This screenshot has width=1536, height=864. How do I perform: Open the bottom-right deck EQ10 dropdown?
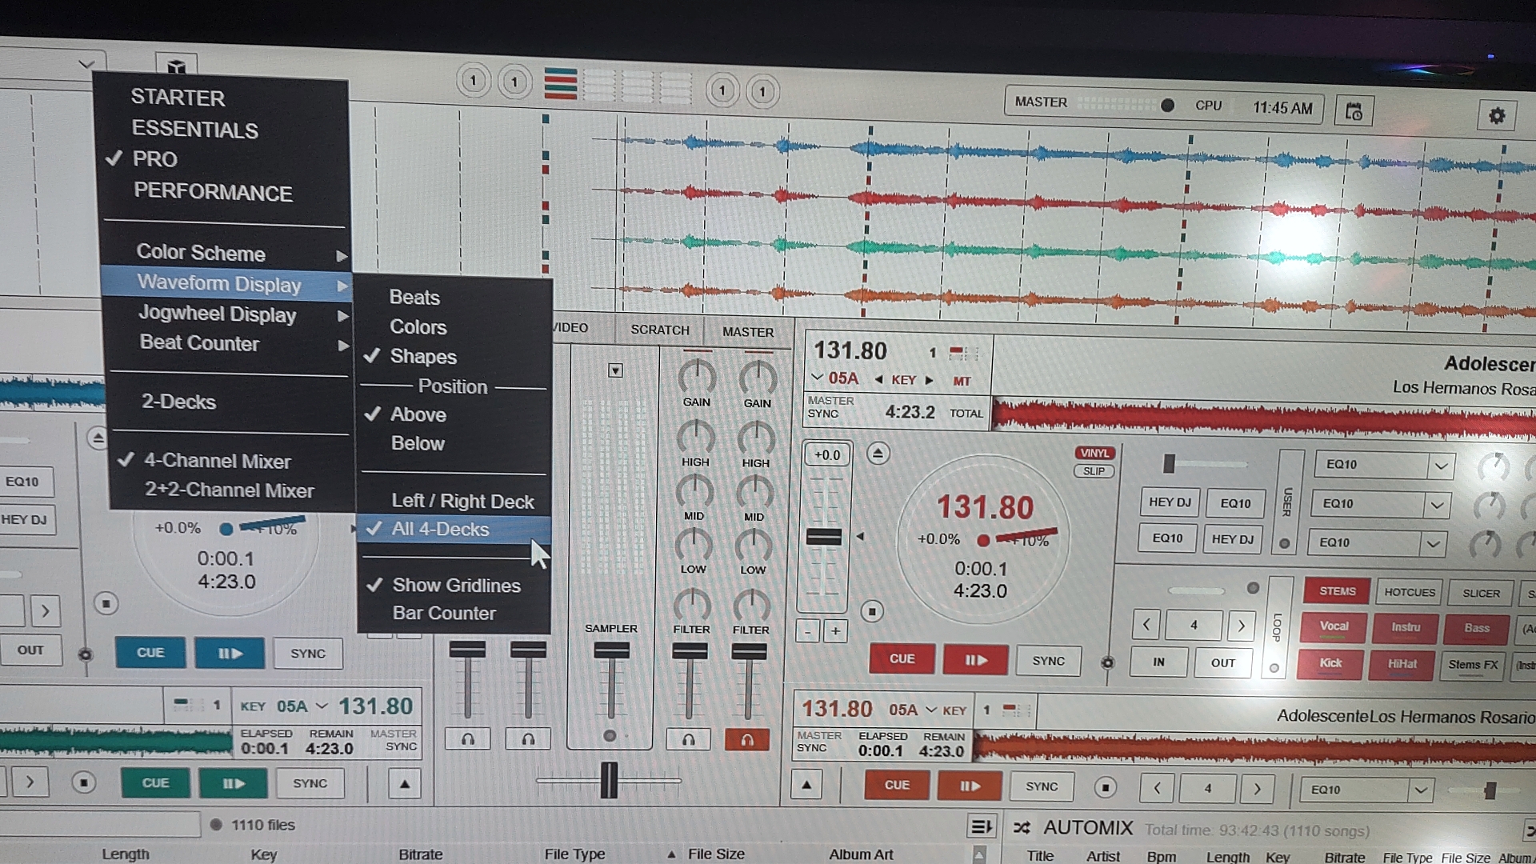coord(1420,790)
